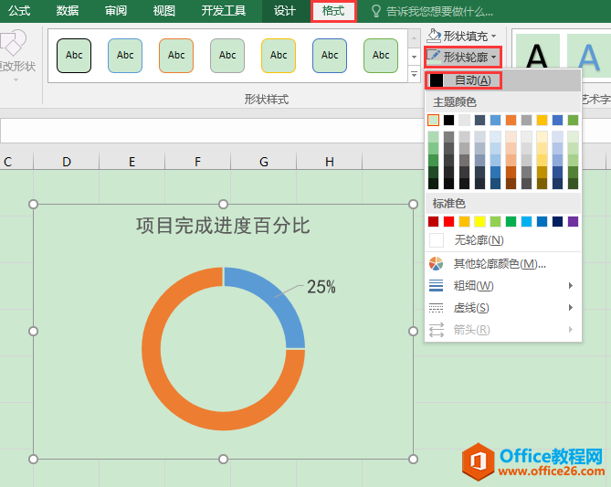Switch to the 设计 tab

coord(284,11)
